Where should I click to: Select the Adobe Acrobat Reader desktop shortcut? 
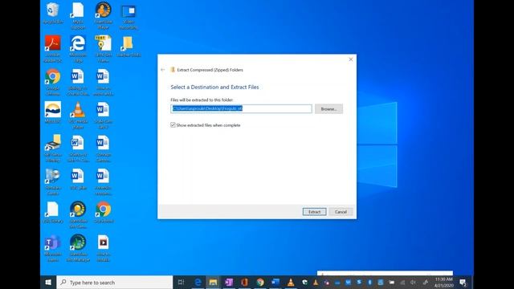coord(53,48)
